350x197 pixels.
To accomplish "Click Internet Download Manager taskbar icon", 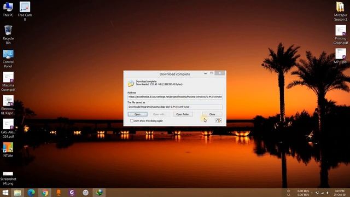I will [x=99, y=193].
